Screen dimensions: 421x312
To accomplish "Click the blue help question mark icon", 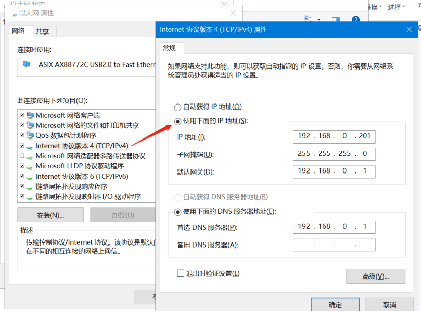I will click(355, 20).
